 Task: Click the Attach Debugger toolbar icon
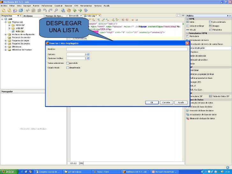86,10
